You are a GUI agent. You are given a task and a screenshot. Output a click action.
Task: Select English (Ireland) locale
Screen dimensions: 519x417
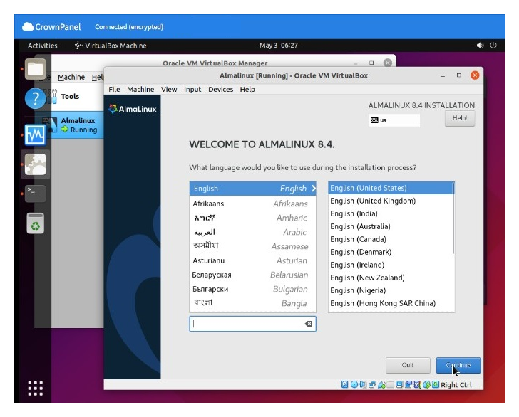tap(390, 265)
